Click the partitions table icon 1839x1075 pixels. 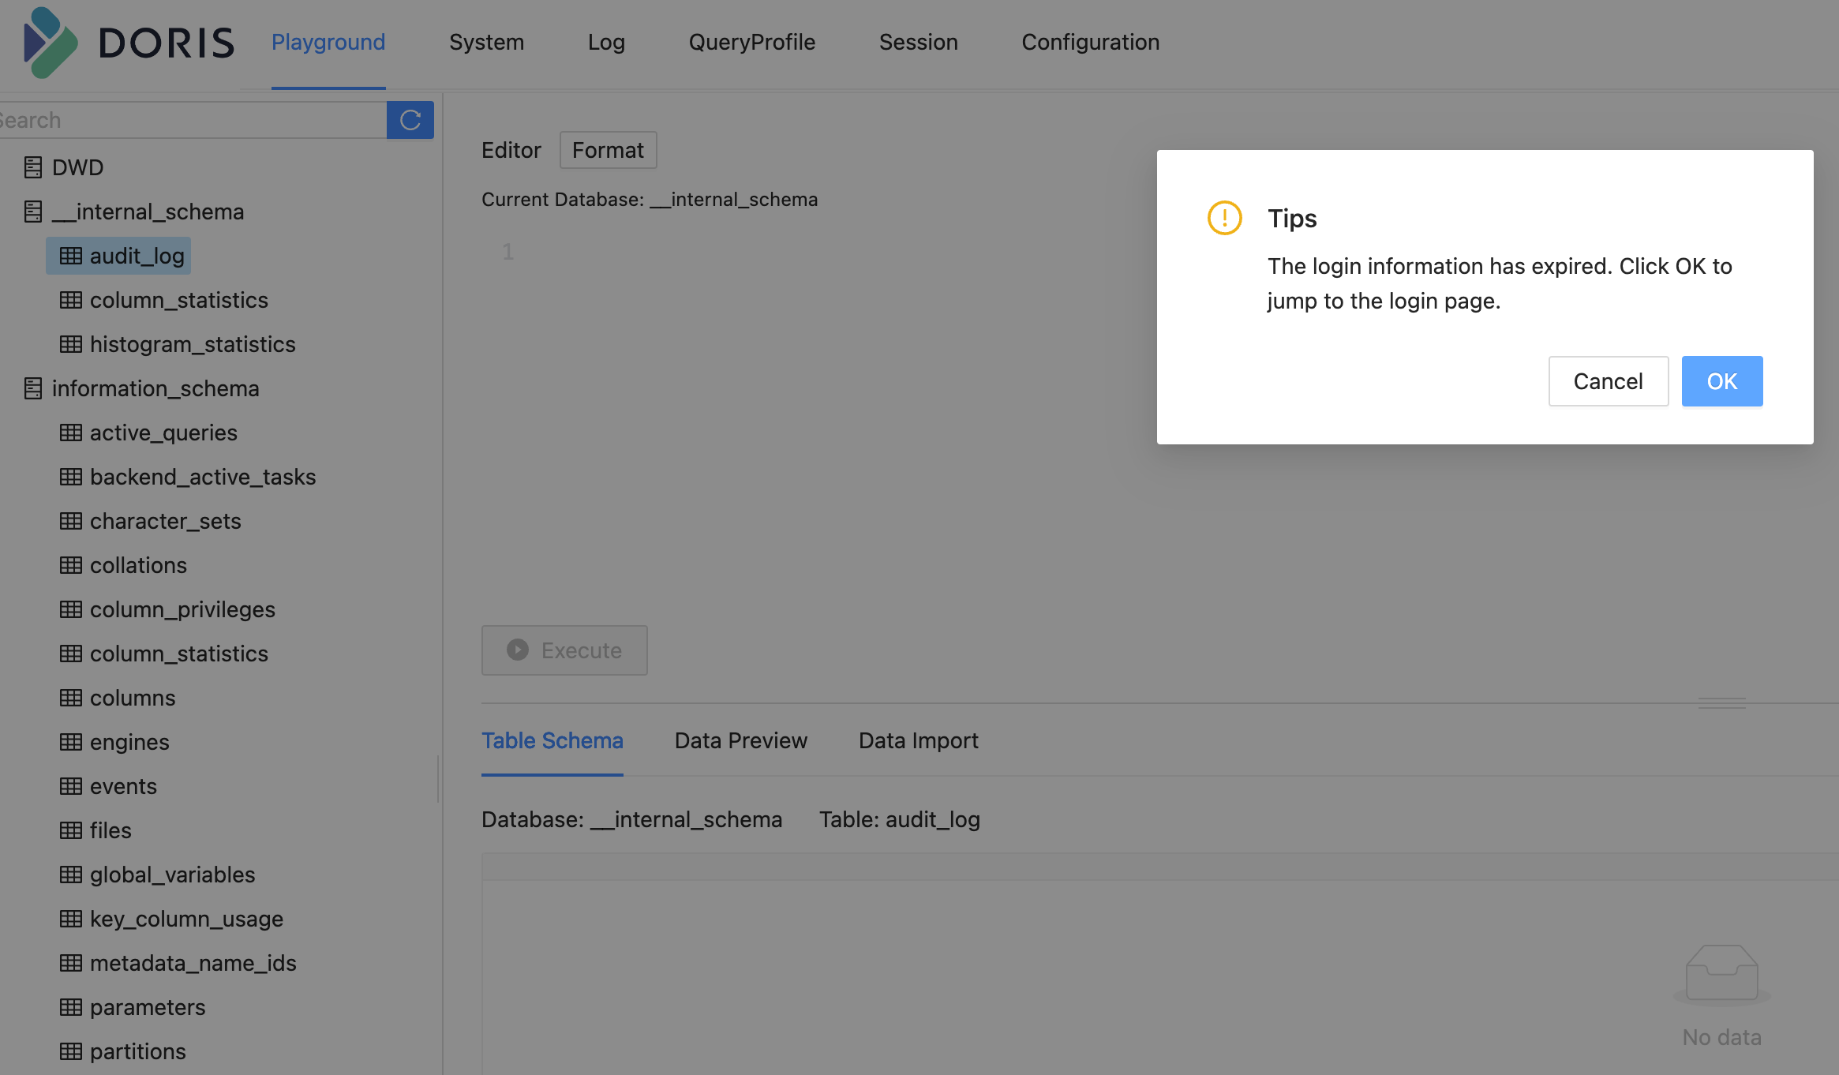tap(71, 1051)
